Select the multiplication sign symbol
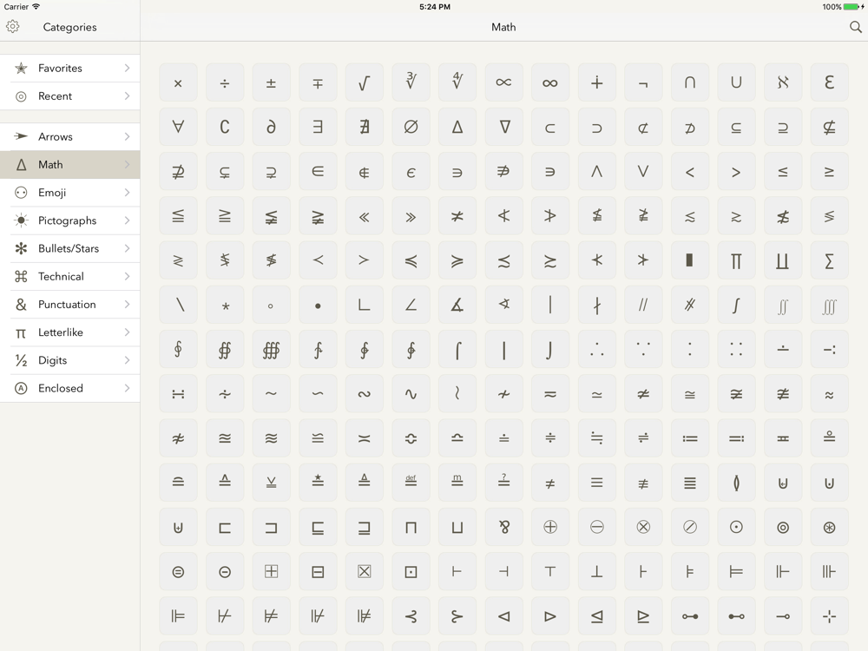The height and width of the screenshot is (651, 868). click(x=178, y=83)
